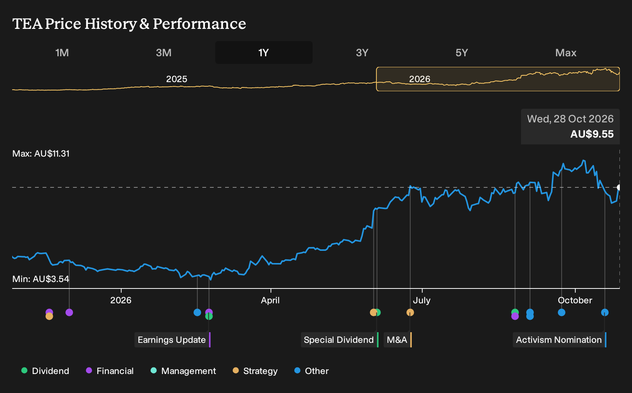
Task: Click the orange marker beside Special Dividend's green dot
Action: point(373,312)
